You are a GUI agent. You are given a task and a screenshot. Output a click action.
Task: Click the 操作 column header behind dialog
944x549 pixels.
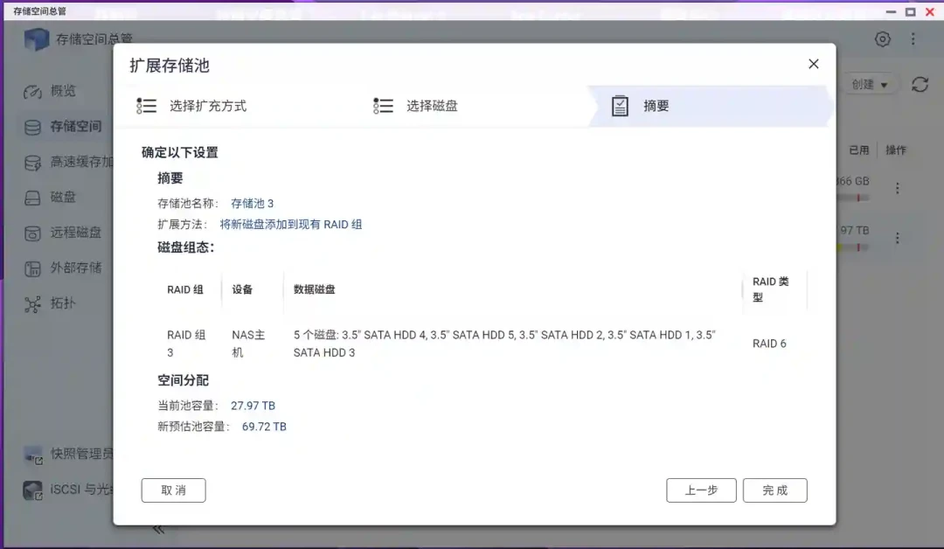click(x=896, y=149)
